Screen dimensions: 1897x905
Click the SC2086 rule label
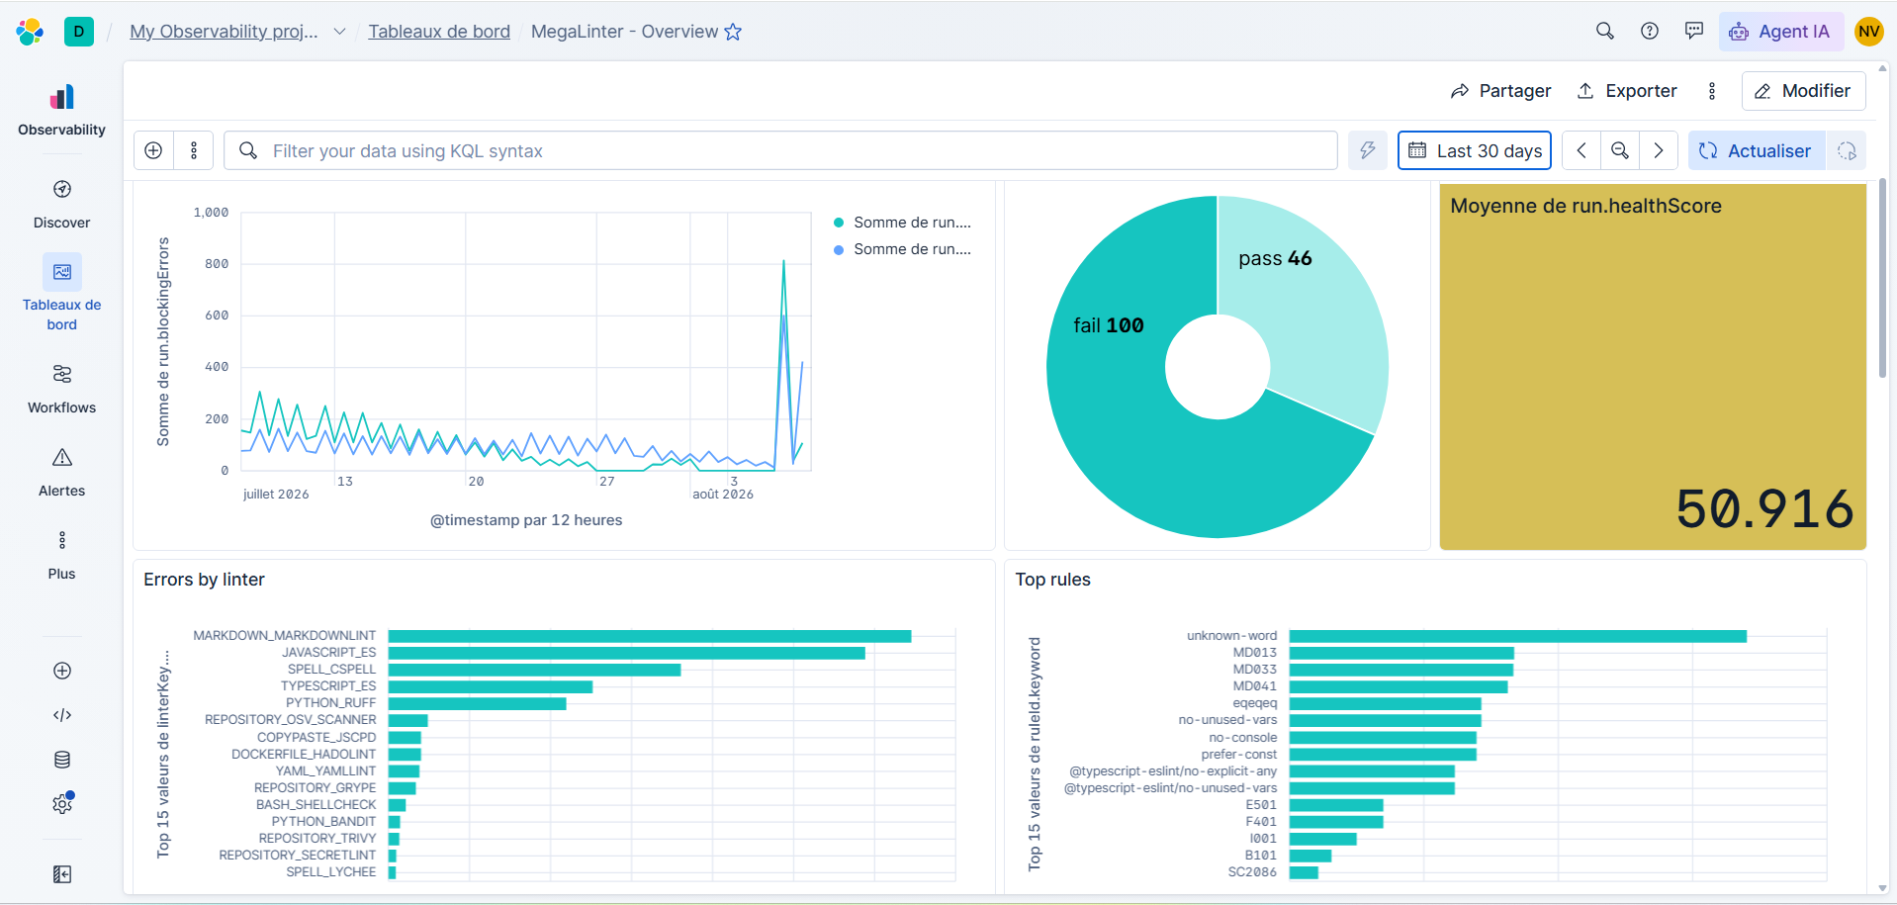click(1252, 872)
